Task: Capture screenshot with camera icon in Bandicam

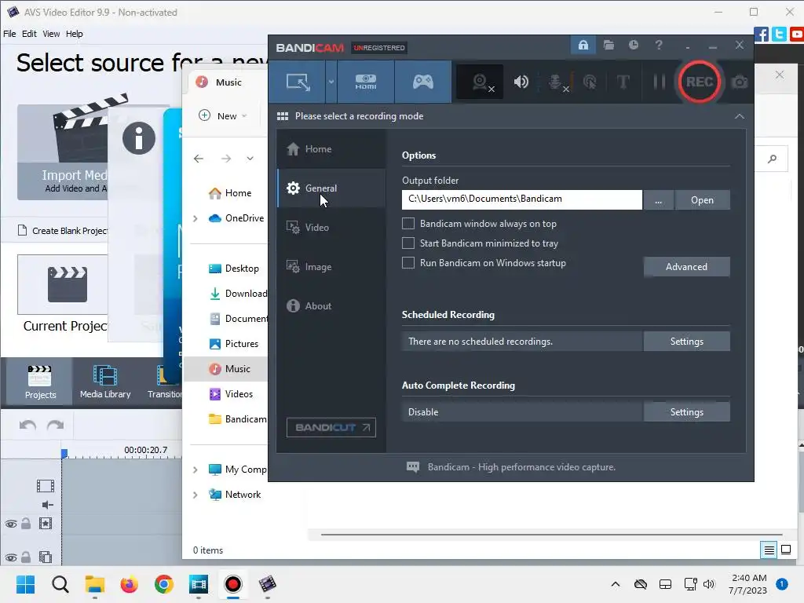Action: pyautogui.click(x=740, y=82)
